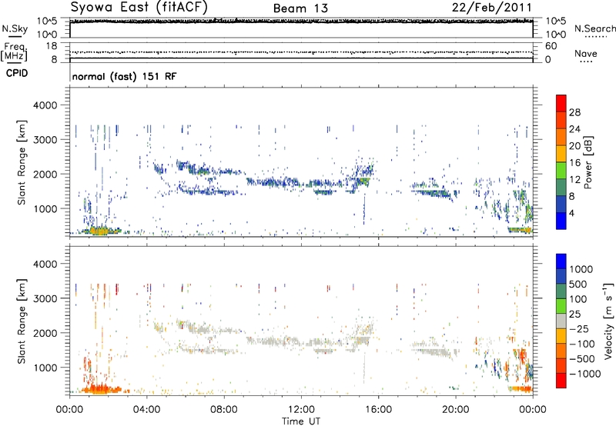Select the '4' Power colorbar value

tap(571, 213)
